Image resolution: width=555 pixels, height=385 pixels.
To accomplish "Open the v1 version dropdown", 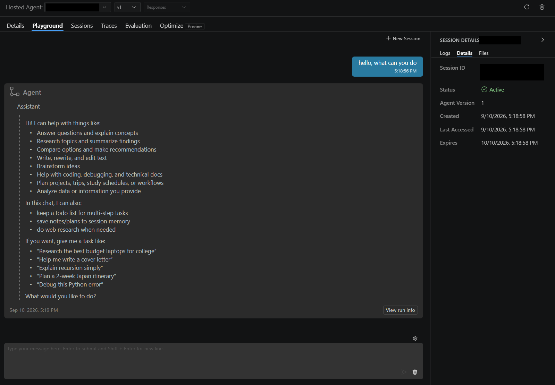I will (127, 7).
